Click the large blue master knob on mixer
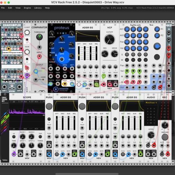Viewport: 175px width, 175px height. point(157,46)
